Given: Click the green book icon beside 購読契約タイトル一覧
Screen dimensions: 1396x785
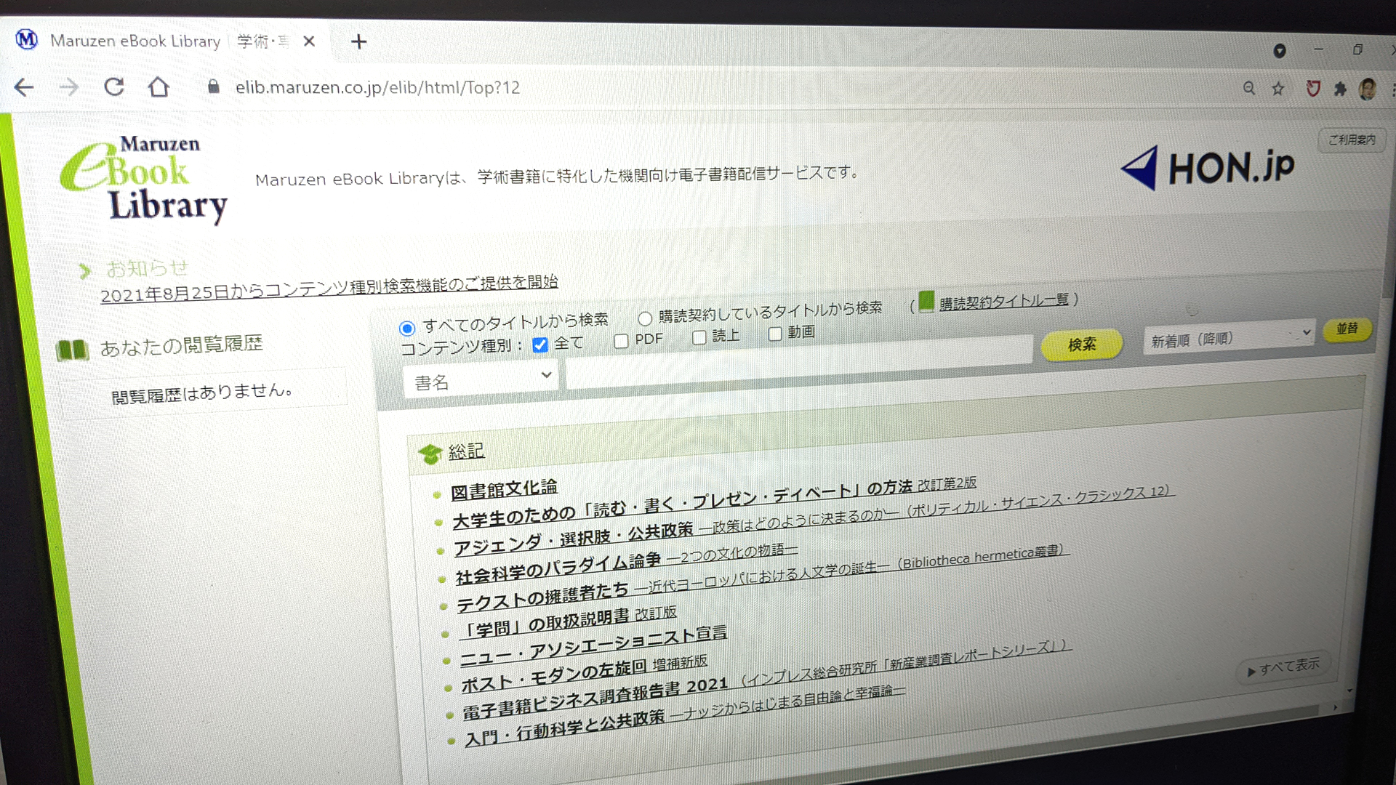Looking at the screenshot, I should click(x=926, y=299).
